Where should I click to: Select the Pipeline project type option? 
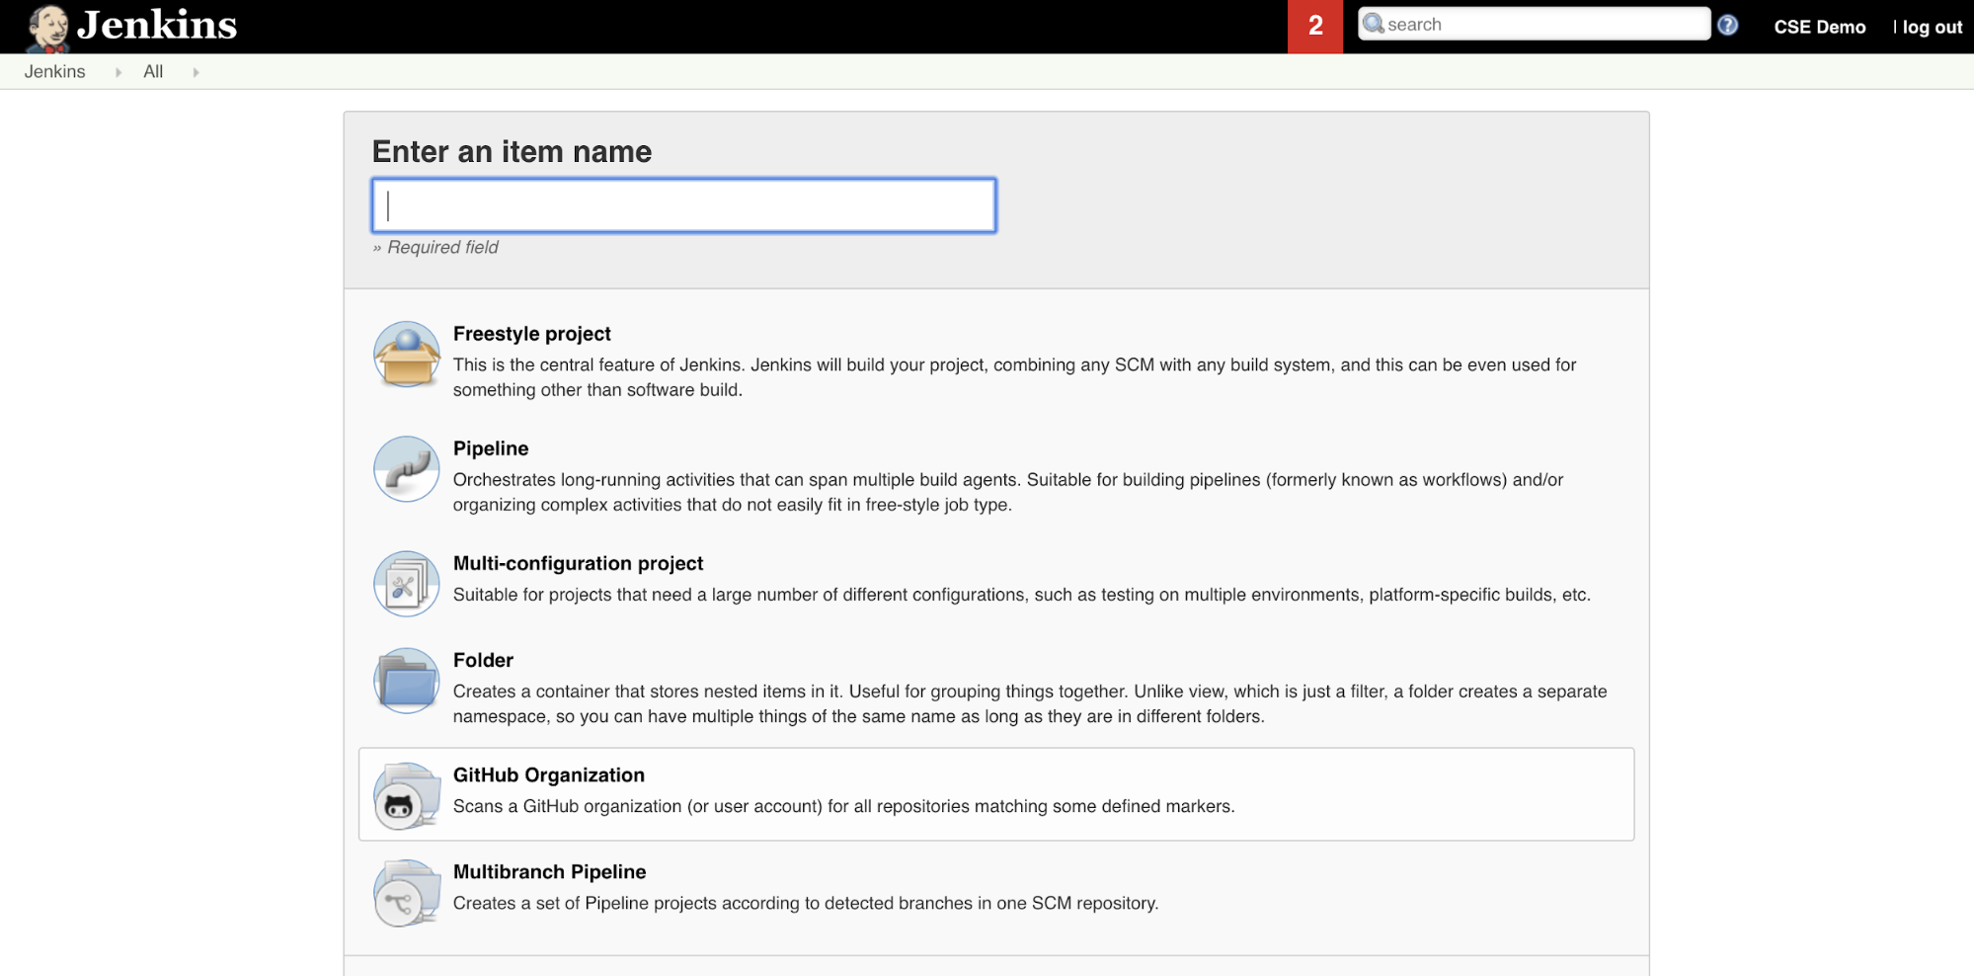click(491, 447)
